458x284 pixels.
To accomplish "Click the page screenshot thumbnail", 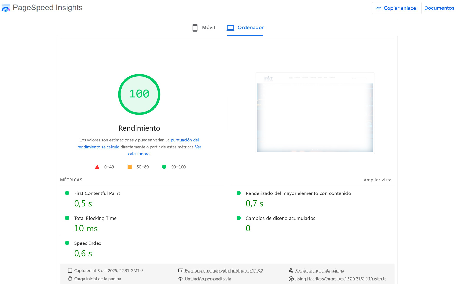I will pyautogui.click(x=315, y=113).
